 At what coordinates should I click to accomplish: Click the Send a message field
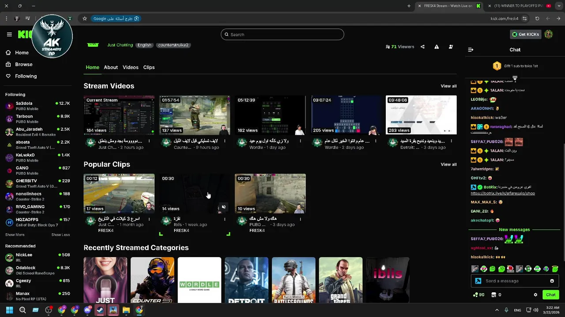(515, 281)
